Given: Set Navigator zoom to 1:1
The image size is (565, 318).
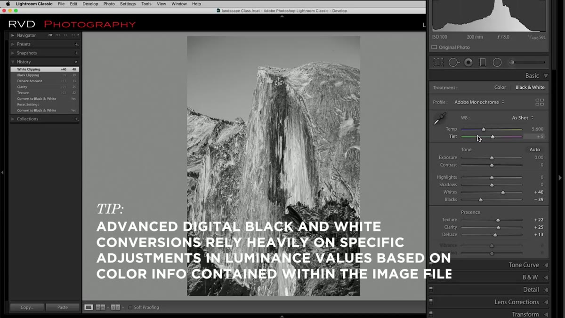Looking at the screenshot, I should click(x=65, y=35).
